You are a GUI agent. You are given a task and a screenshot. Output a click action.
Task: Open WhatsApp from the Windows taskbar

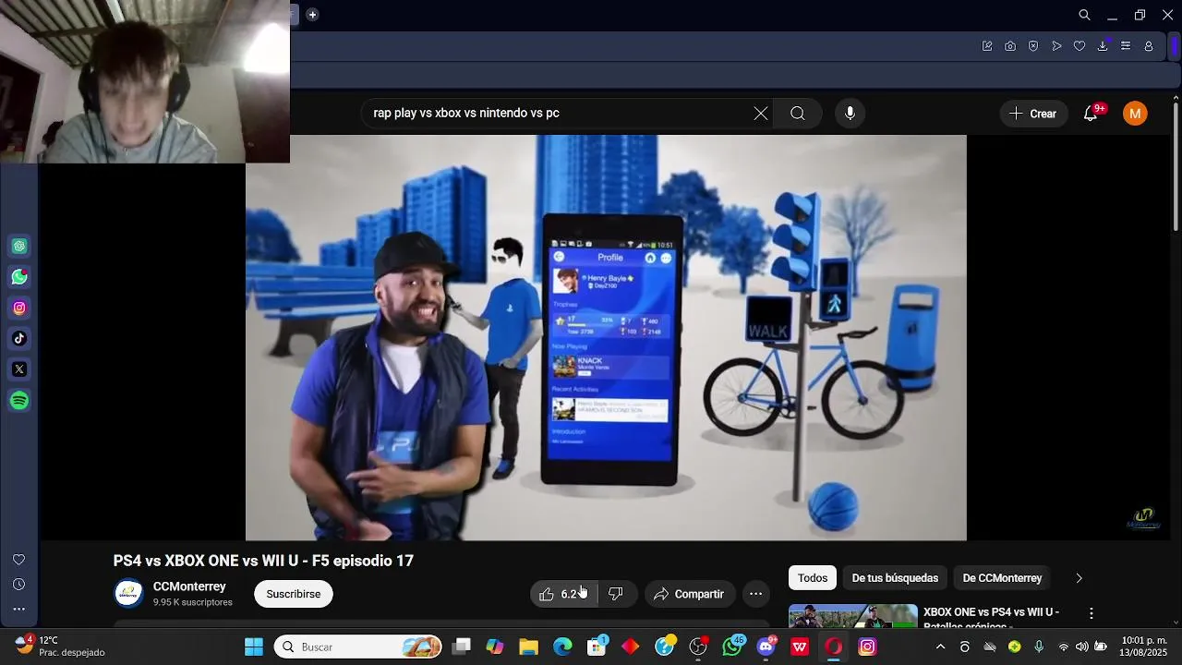[732, 647]
